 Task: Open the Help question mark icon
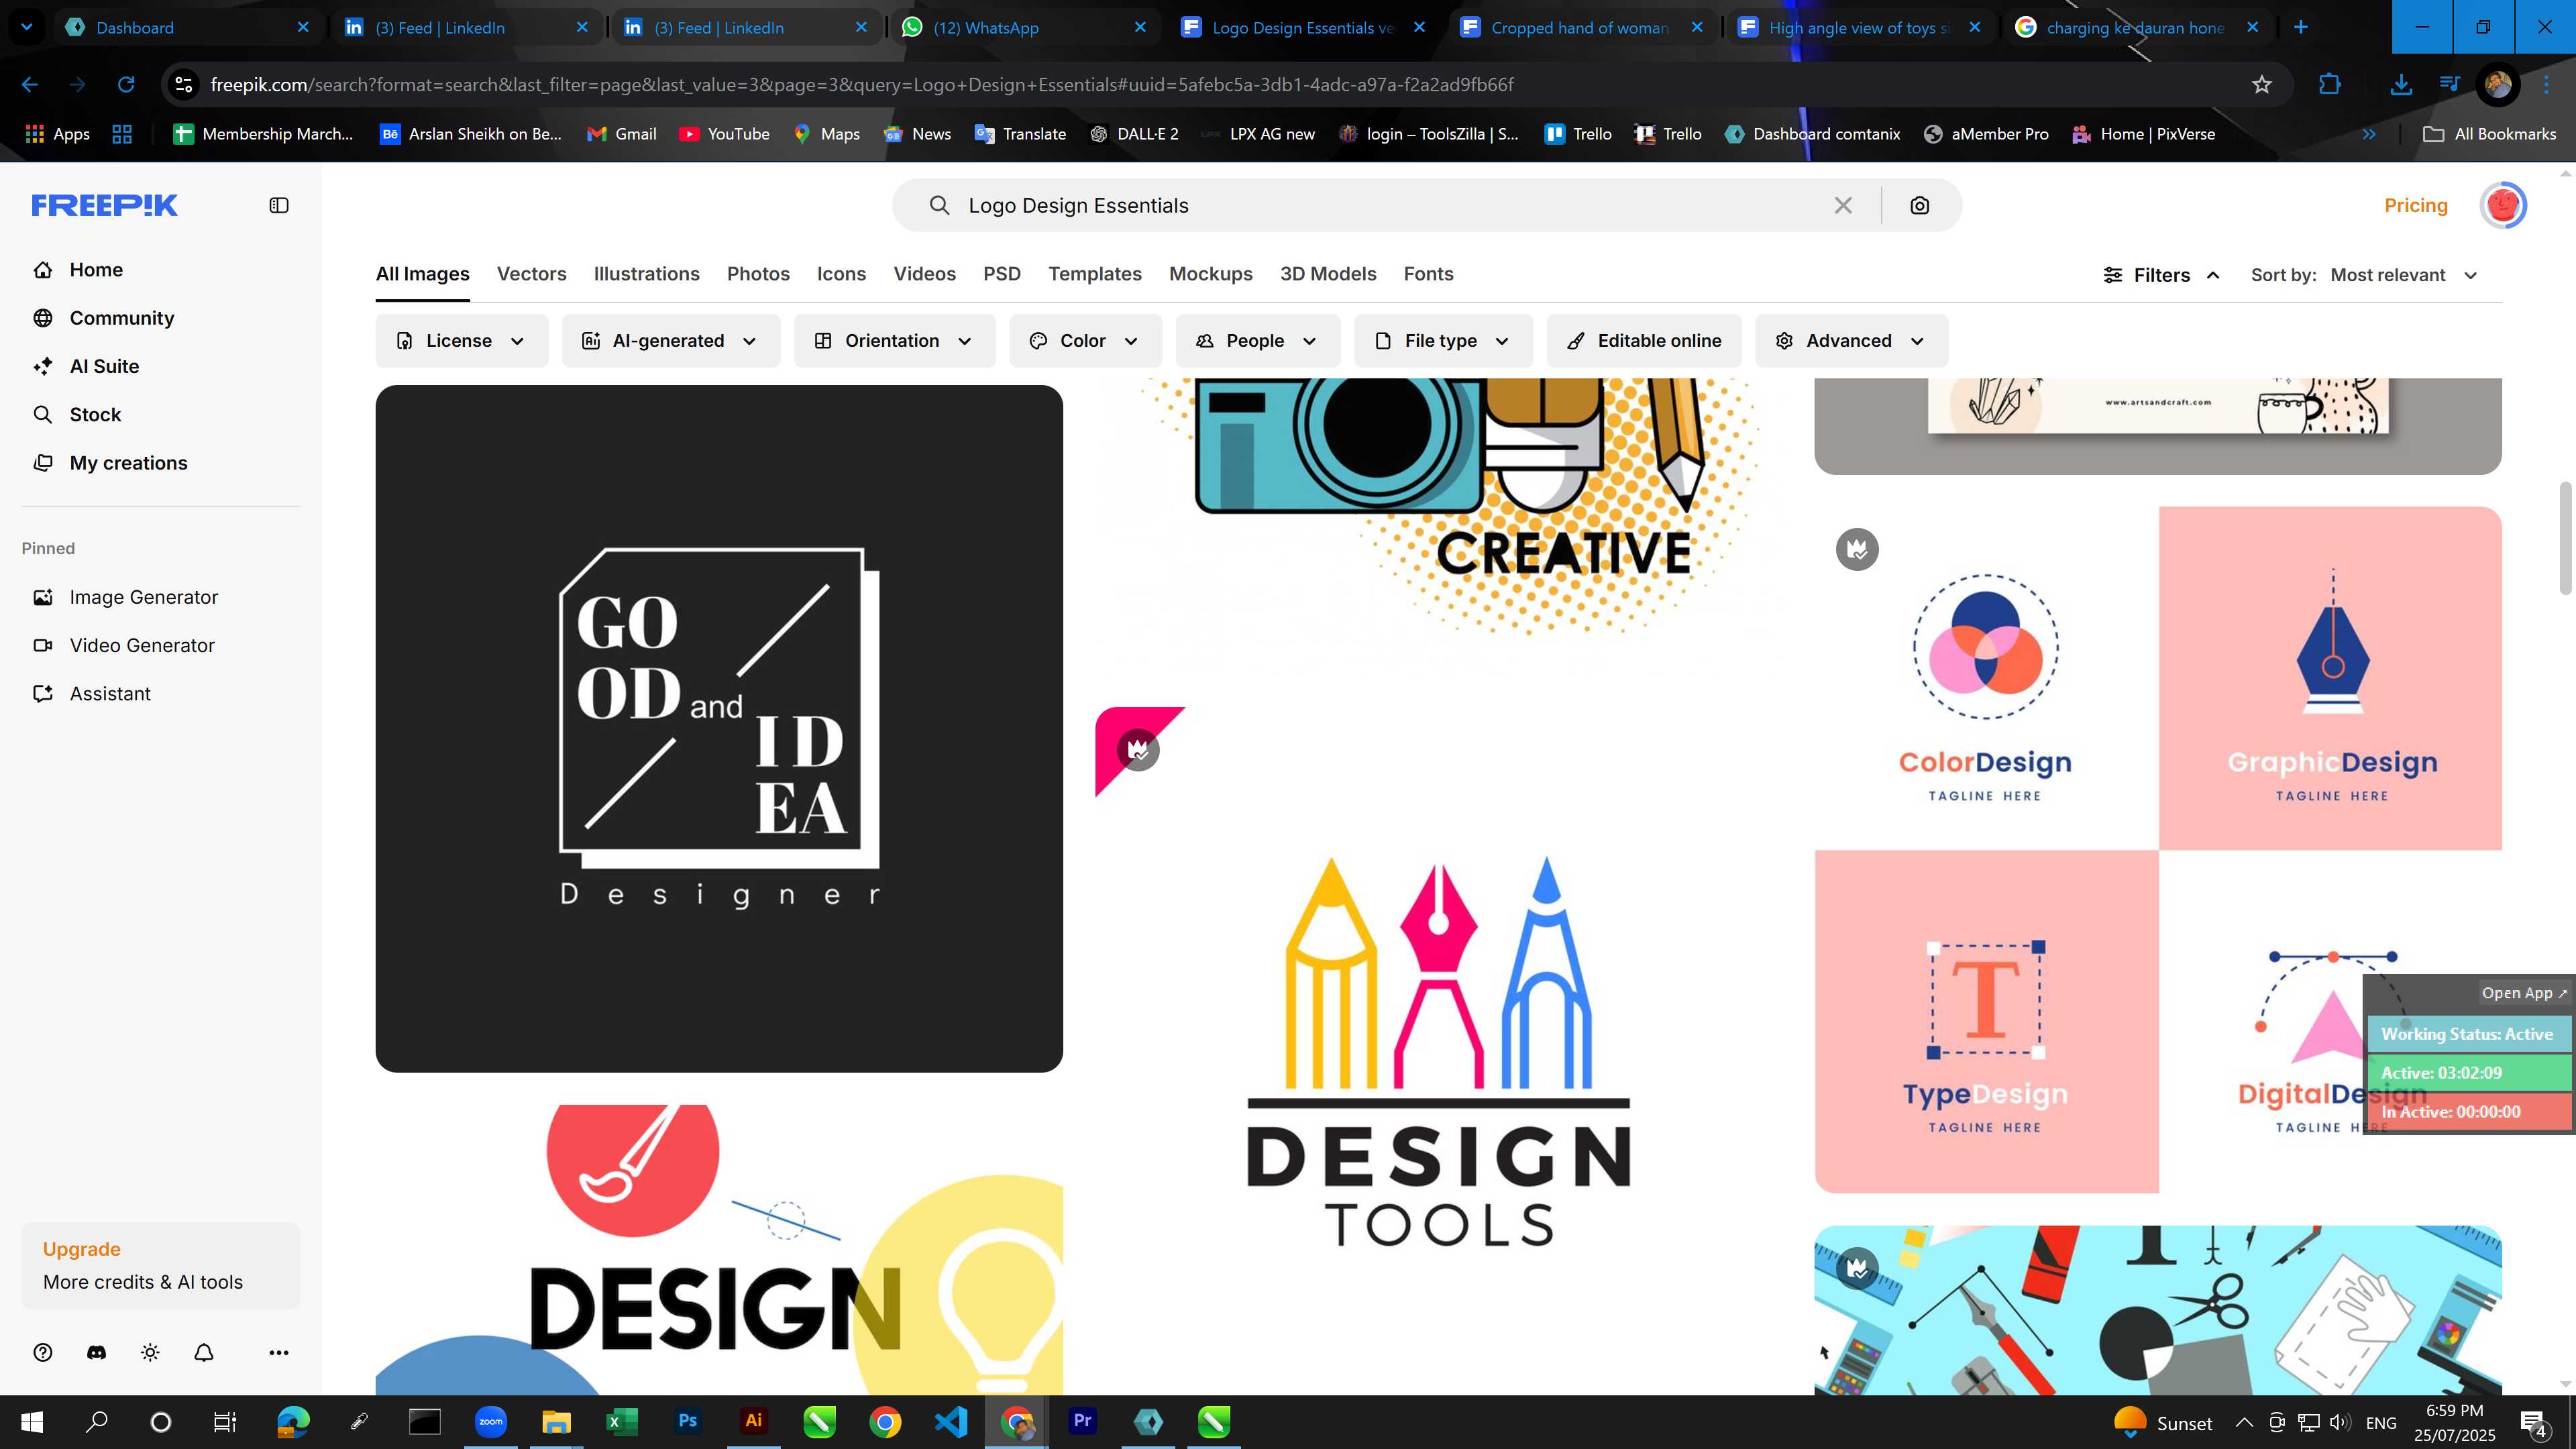(x=42, y=1352)
